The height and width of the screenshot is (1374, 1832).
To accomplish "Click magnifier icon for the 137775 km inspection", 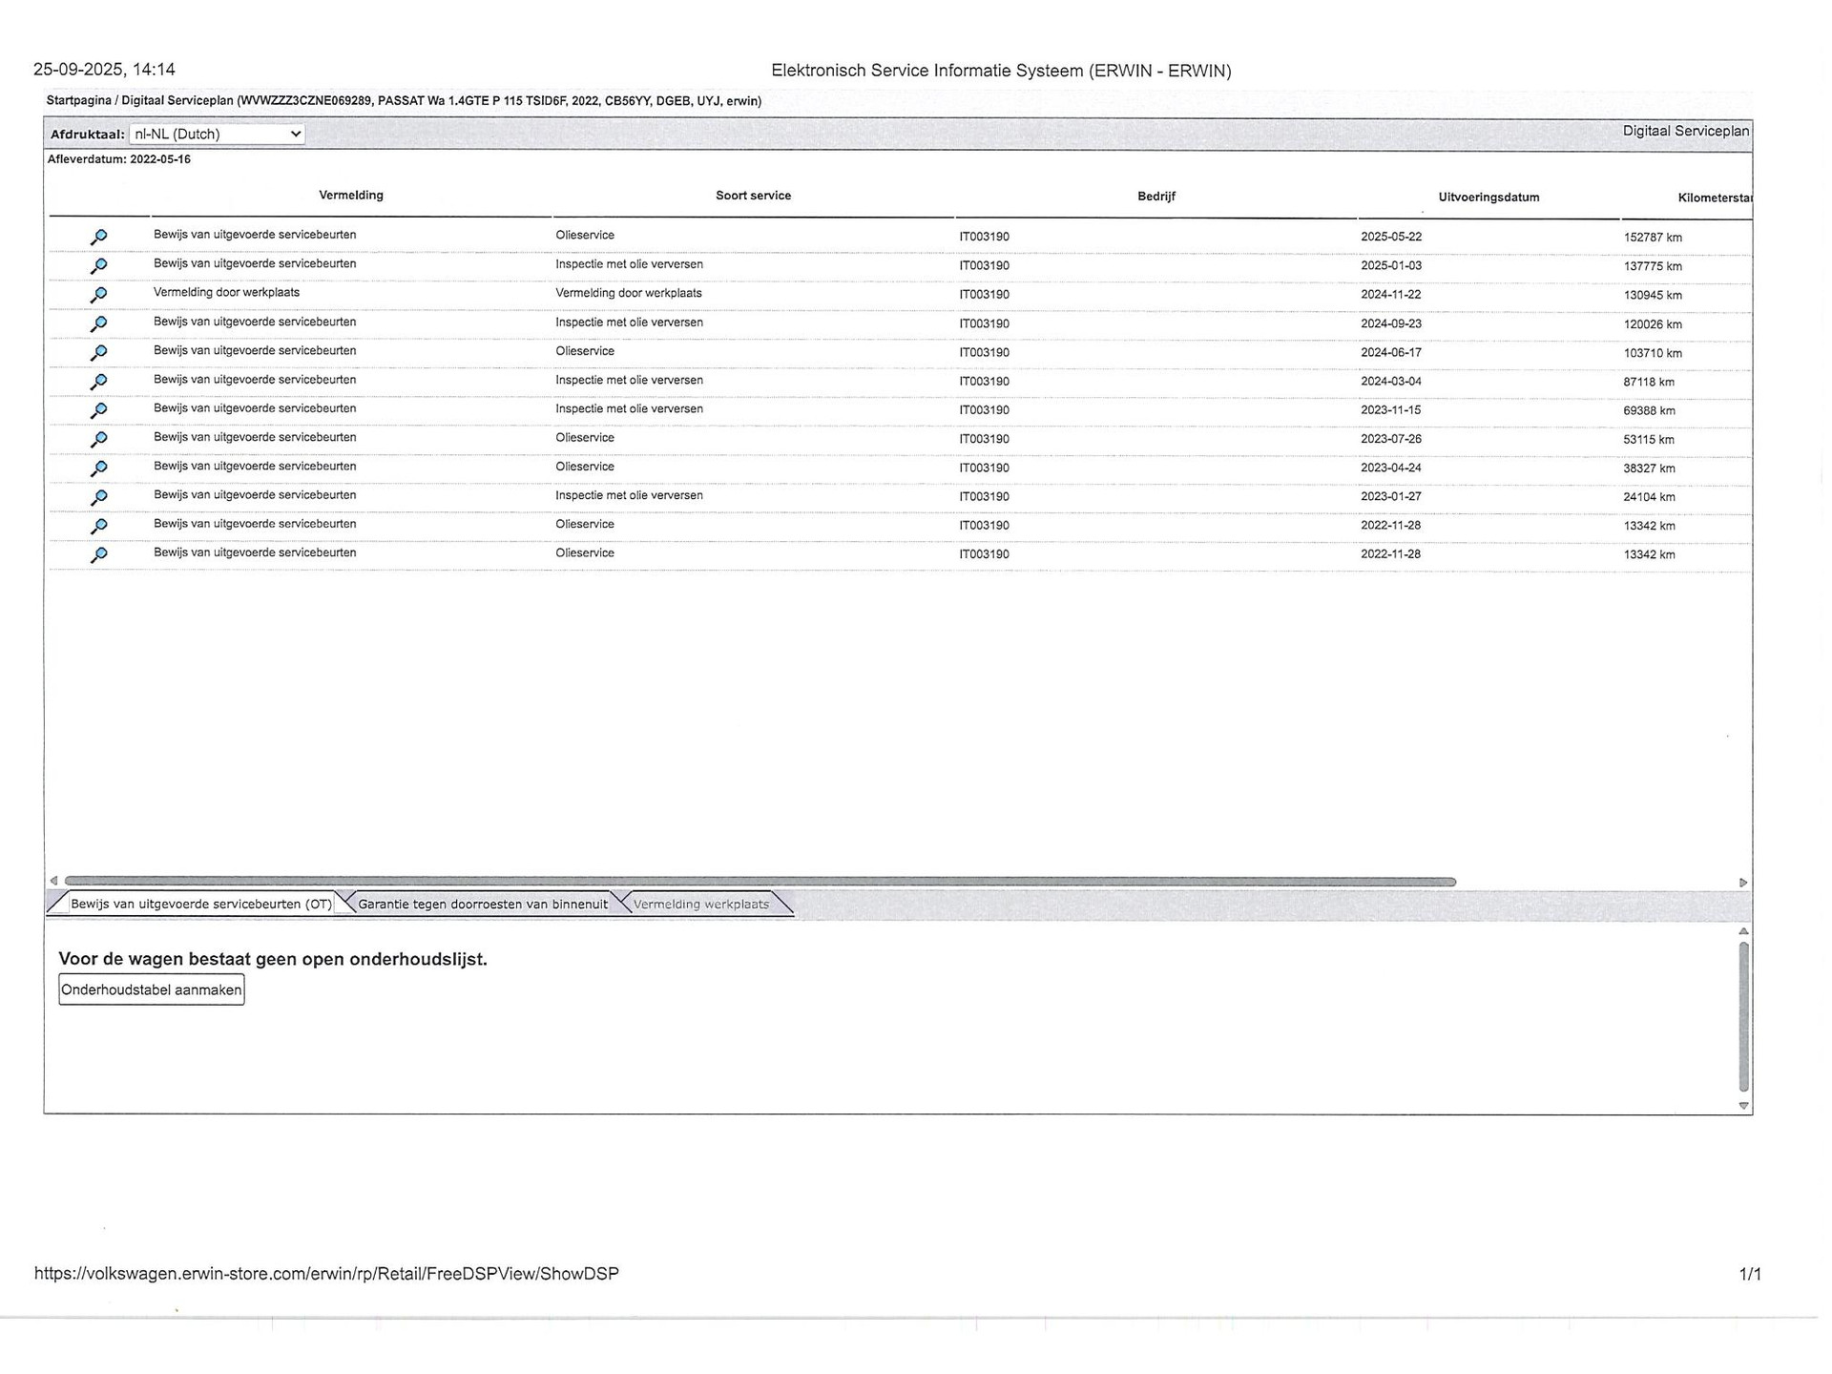I will [98, 265].
